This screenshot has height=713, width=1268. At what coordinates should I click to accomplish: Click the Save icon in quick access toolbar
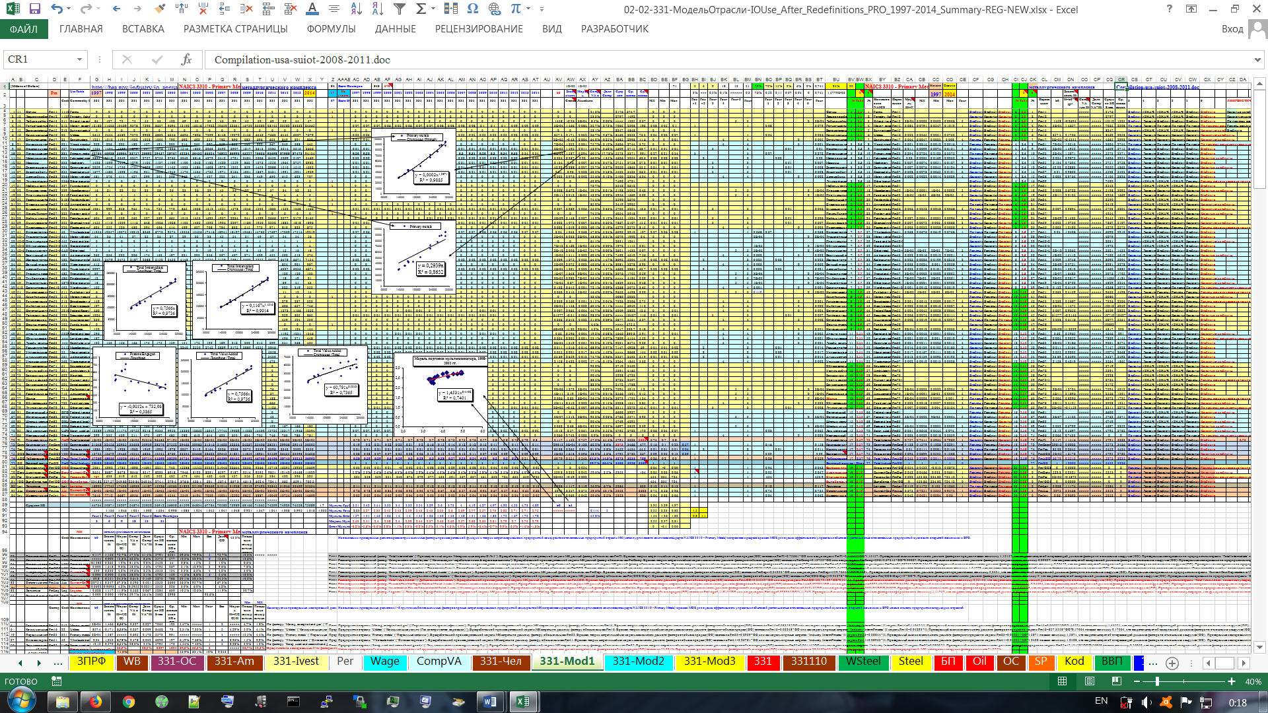click(x=35, y=9)
